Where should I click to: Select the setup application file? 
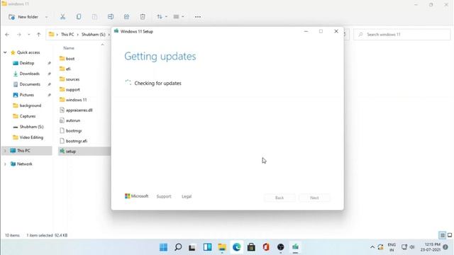point(71,151)
